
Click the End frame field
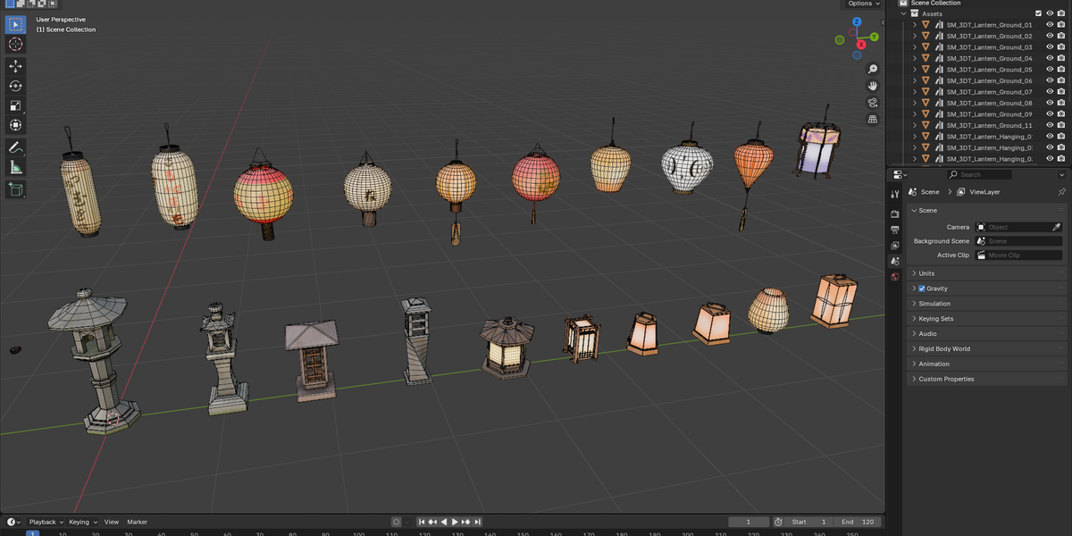tap(859, 522)
